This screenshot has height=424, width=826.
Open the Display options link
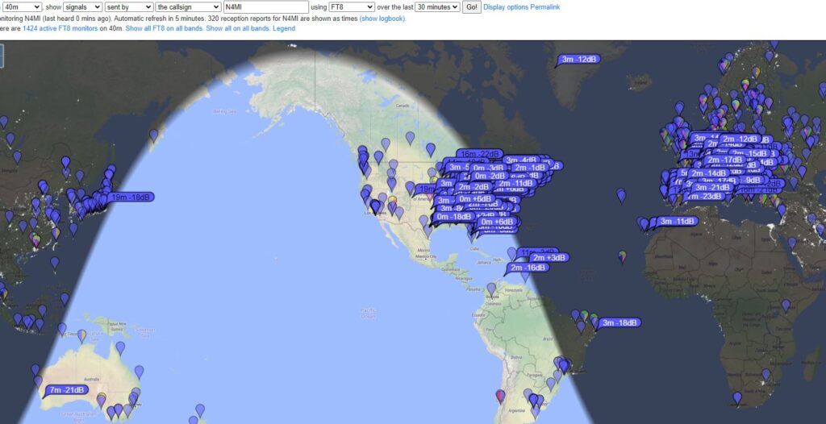tap(506, 6)
